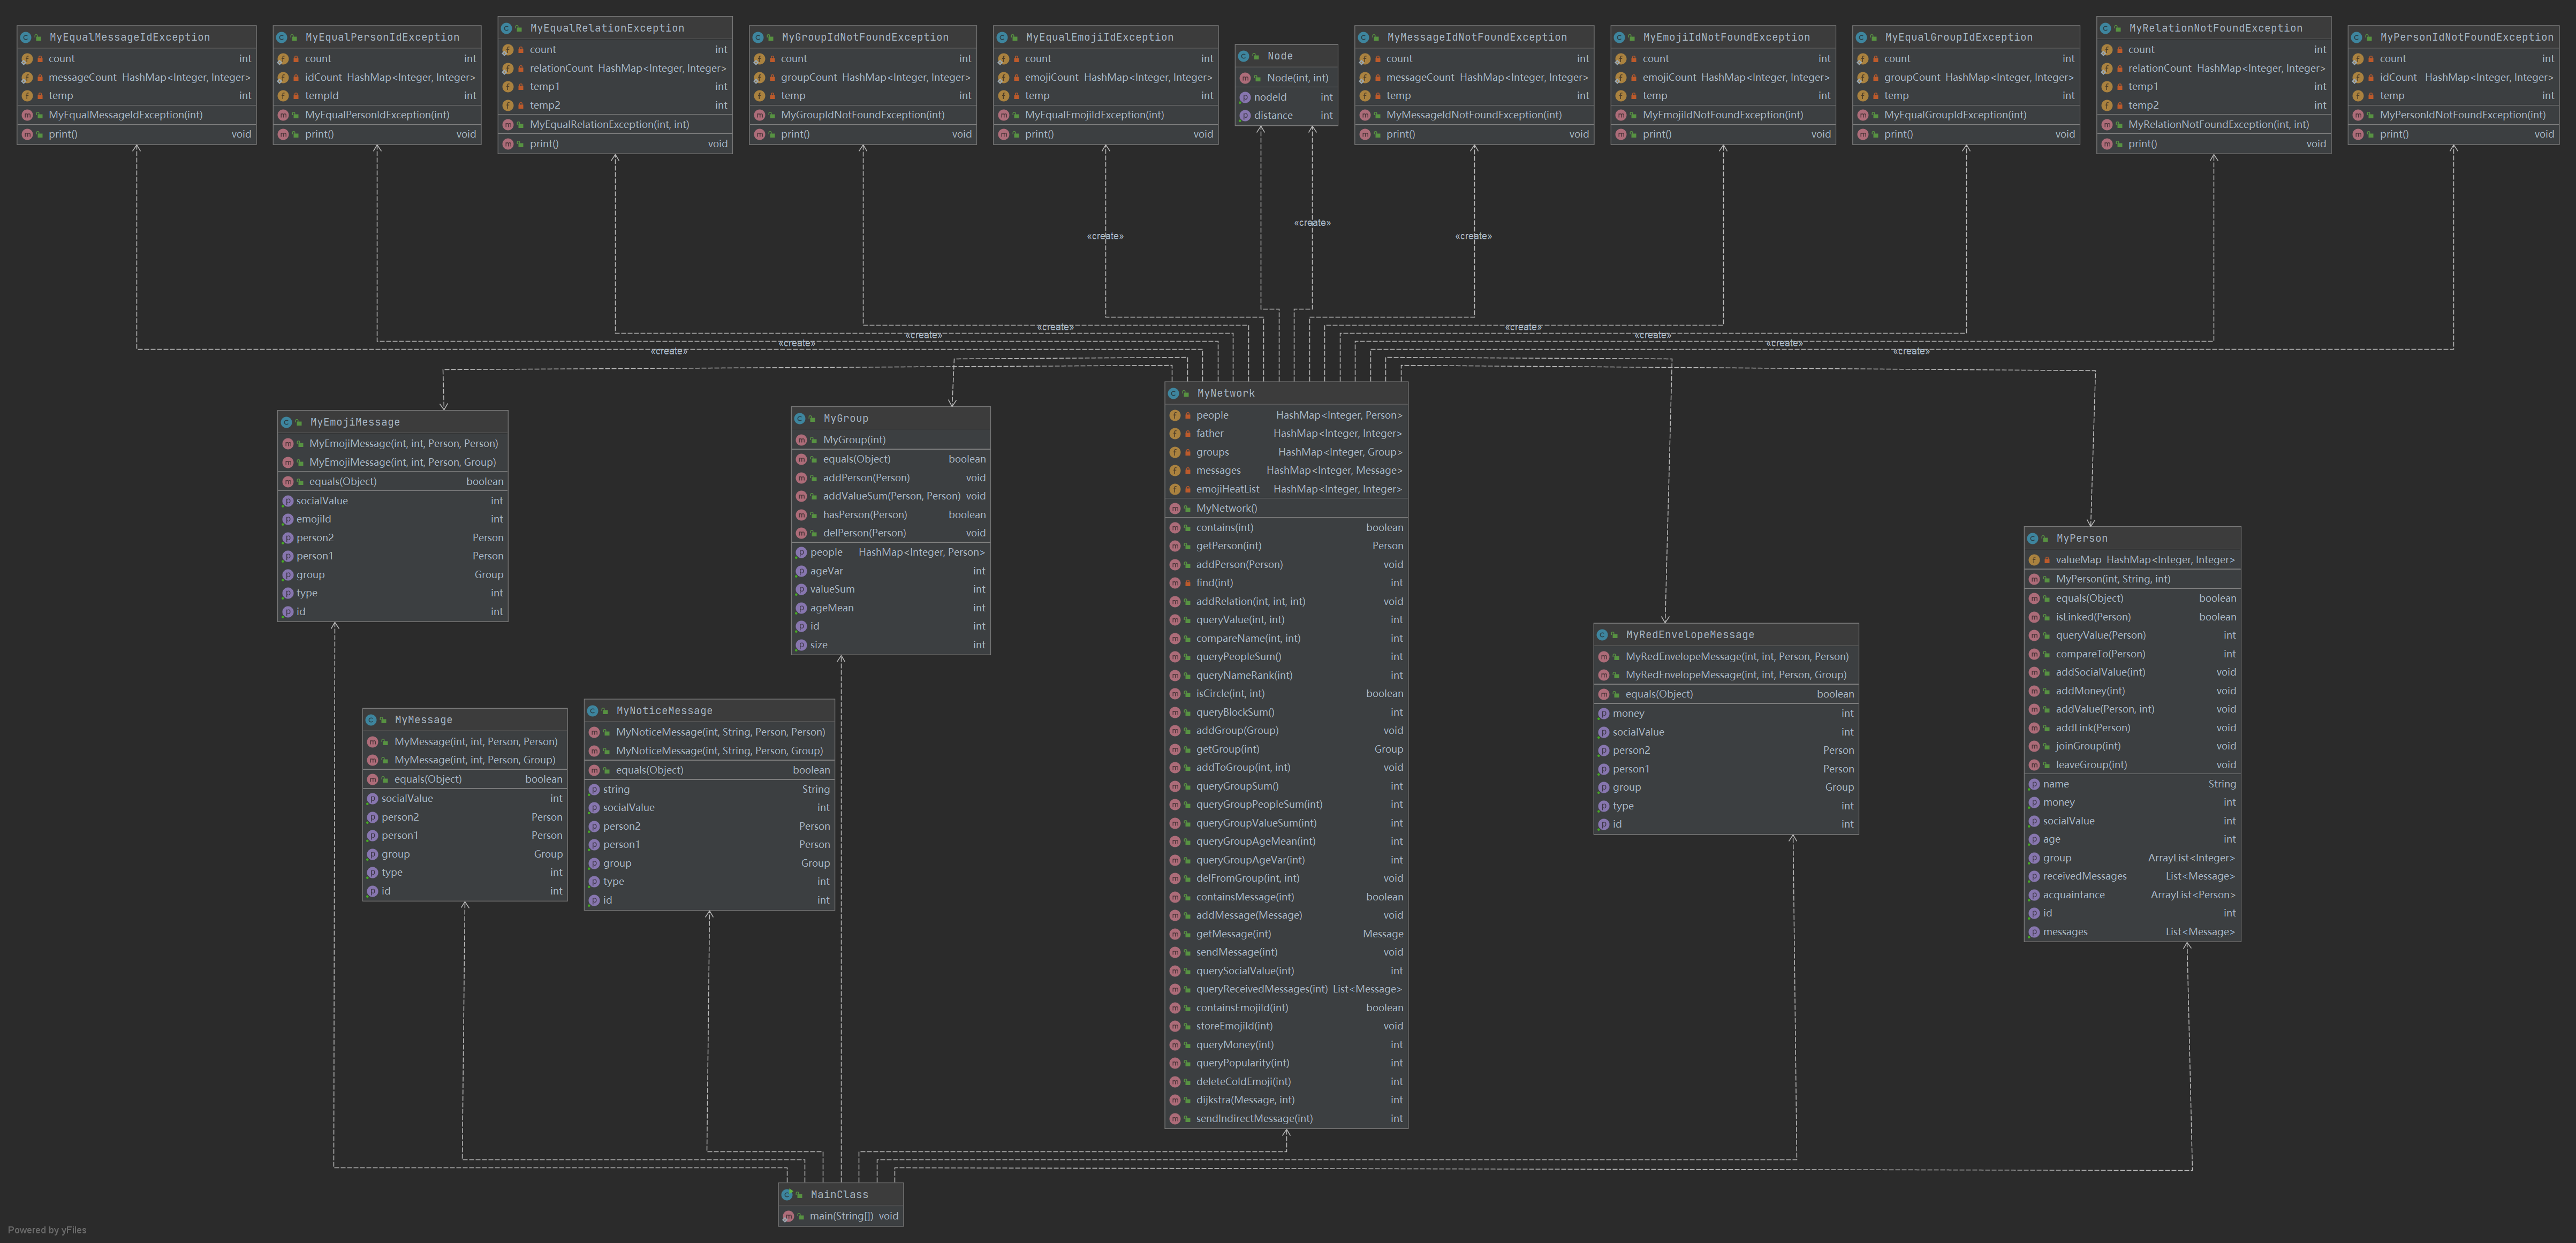This screenshot has height=1243, width=2576.
Task: Click the MyEqualRelationException class header
Action: tap(606, 28)
